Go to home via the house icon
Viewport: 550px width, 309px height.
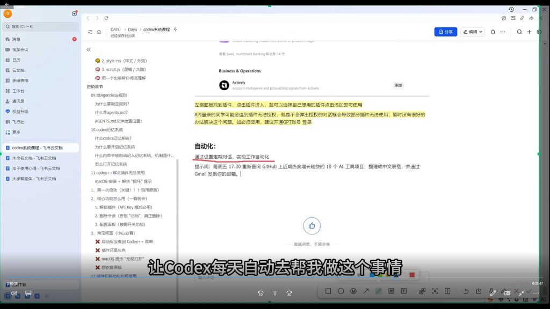click(99, 32)
